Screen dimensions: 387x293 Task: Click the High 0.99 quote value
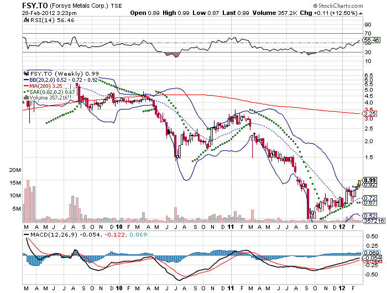click(176, 13)
